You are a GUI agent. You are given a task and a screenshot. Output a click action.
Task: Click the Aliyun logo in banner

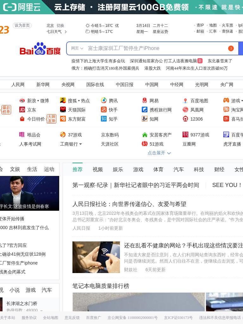point(22,7)
